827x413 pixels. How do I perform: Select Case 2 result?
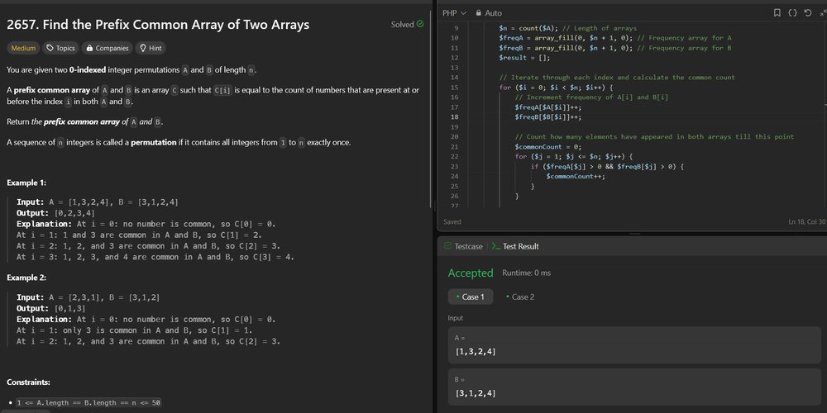520,297
